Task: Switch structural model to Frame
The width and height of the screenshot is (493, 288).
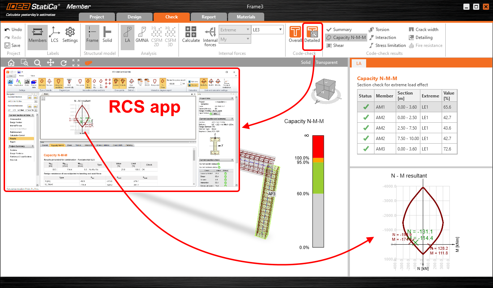Action: [92, 35]
